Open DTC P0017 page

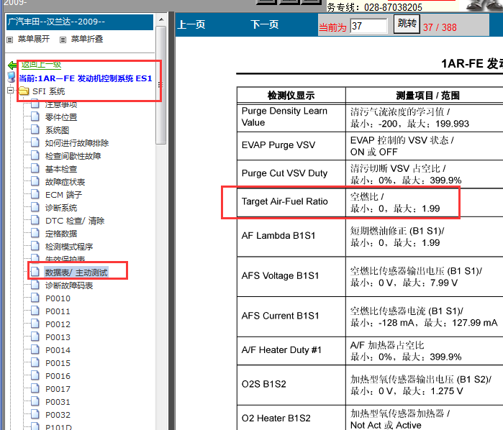coord(58,389)
